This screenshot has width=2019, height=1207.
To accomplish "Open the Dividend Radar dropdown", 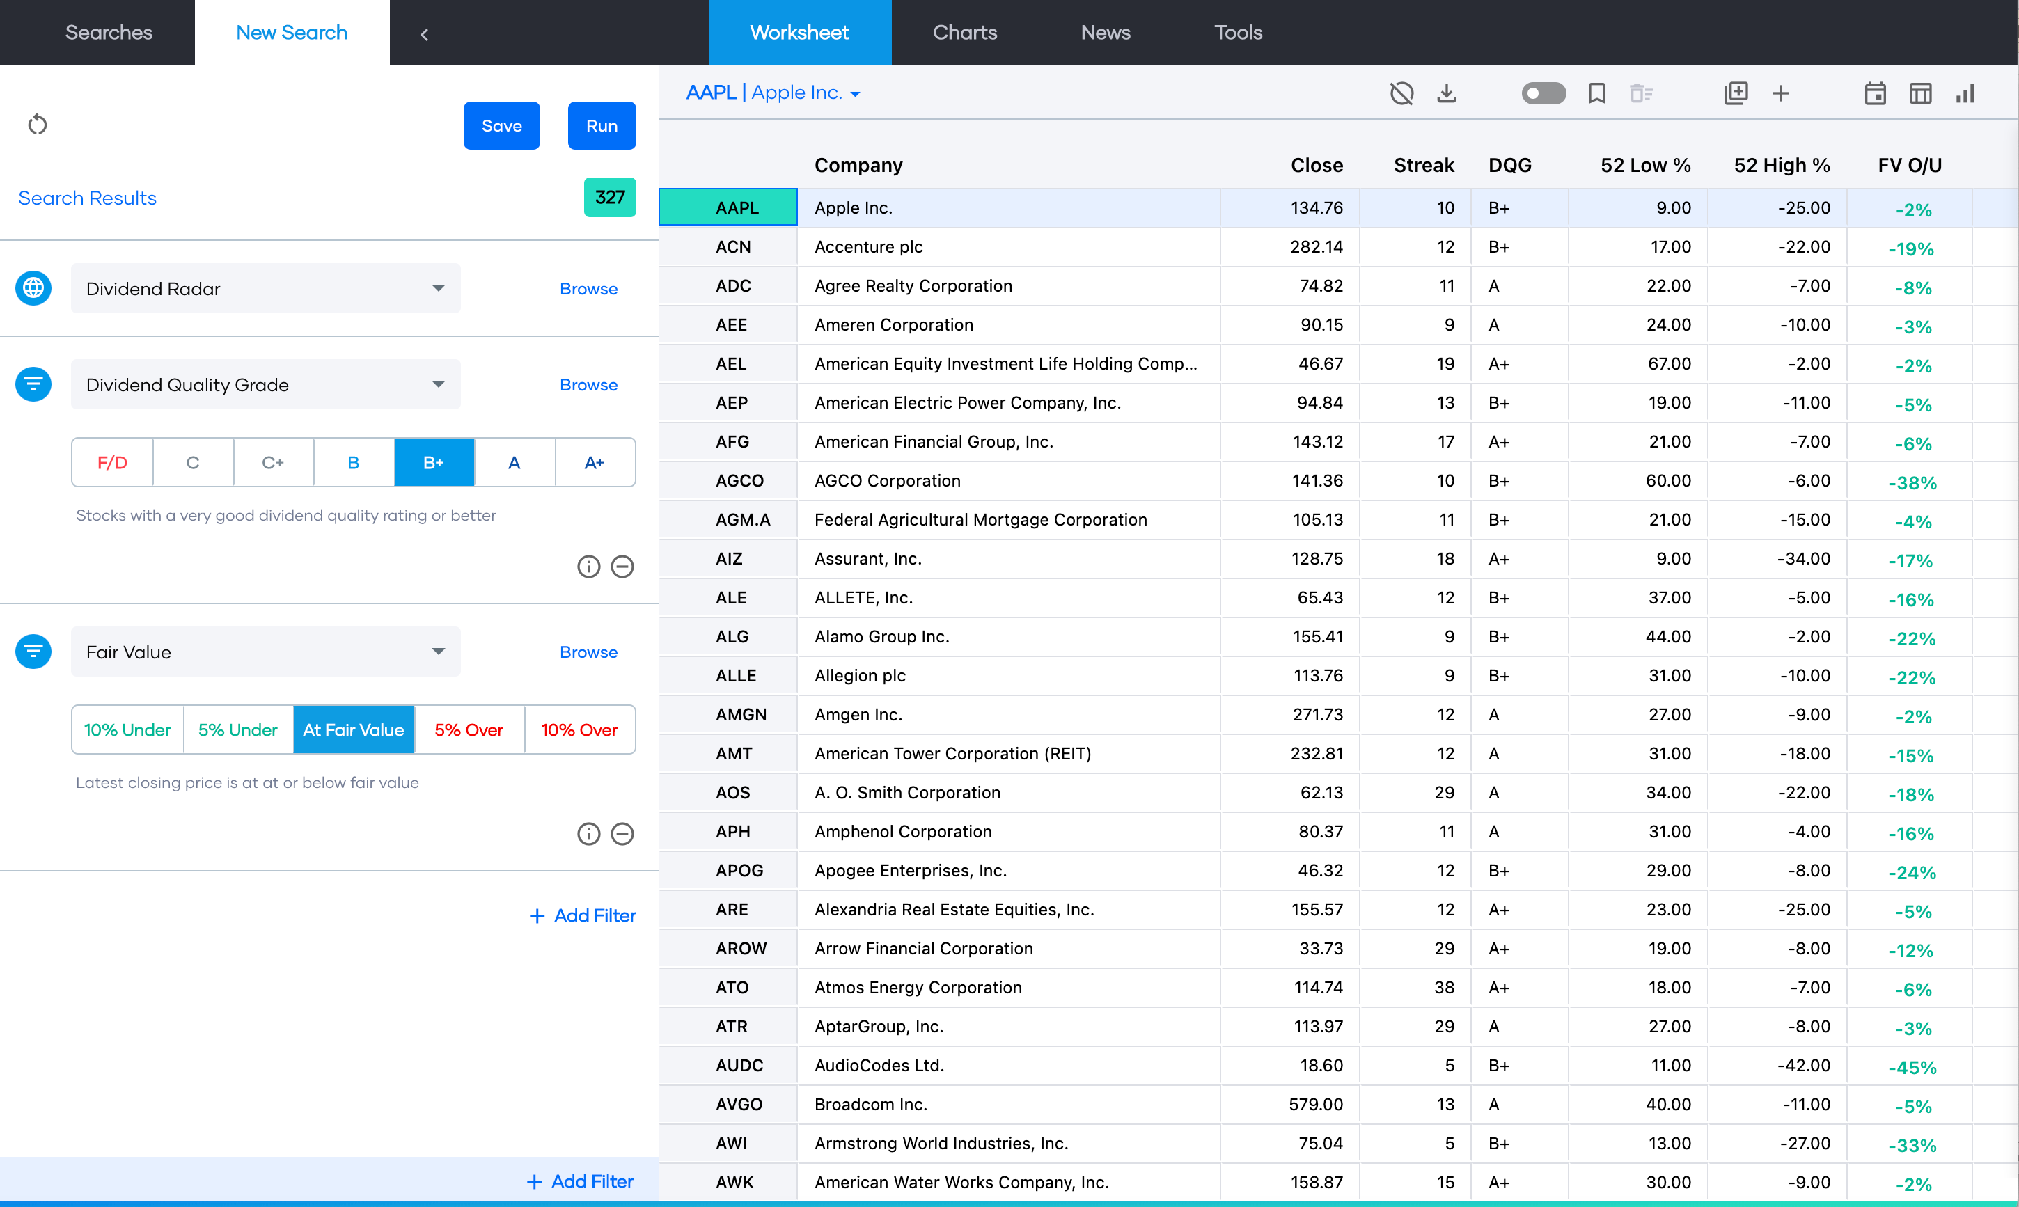I will pos(265,289).
